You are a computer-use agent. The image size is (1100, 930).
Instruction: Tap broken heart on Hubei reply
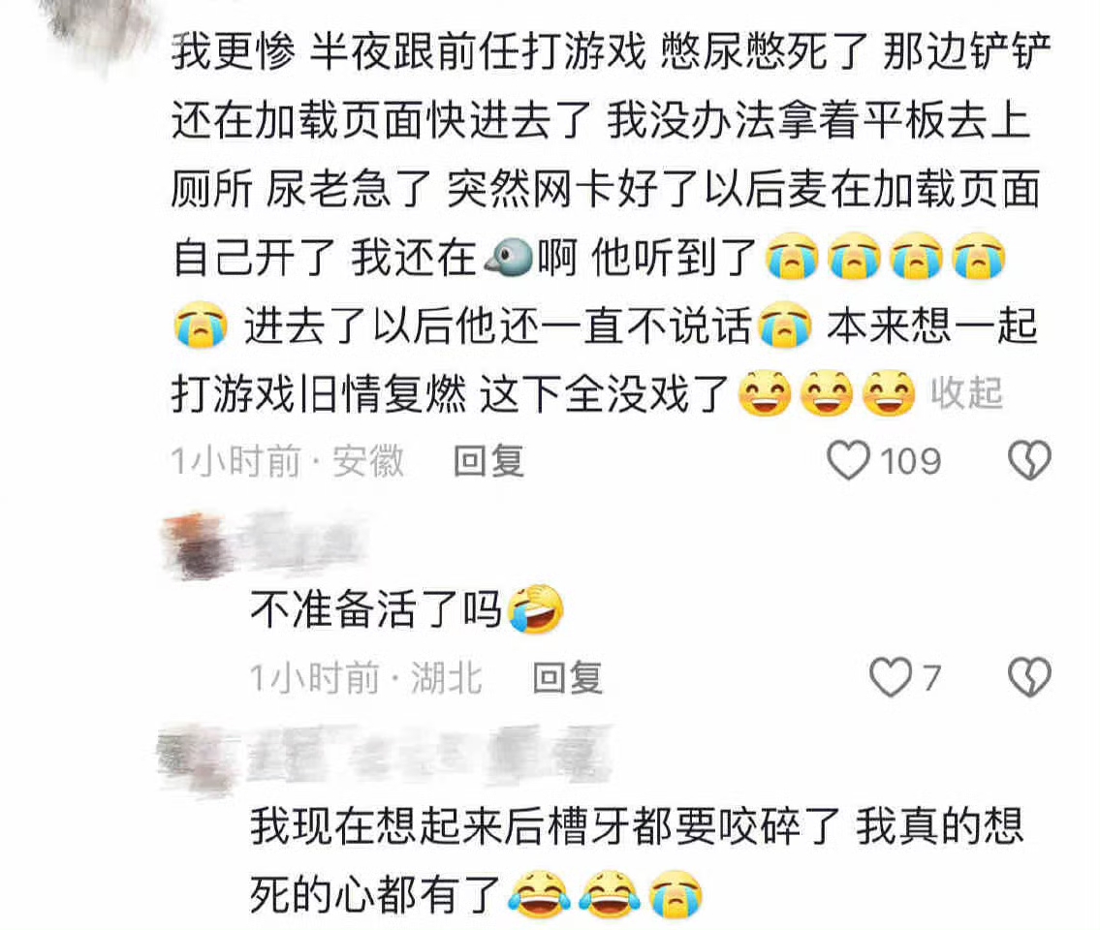point(1029,677)
